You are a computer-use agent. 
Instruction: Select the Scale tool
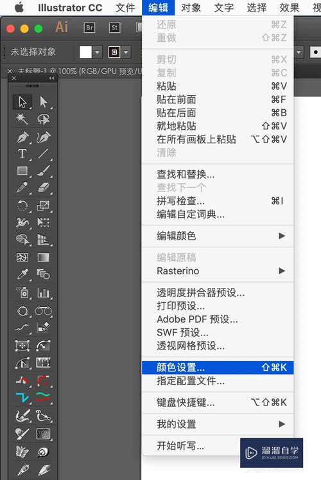click(x=44, y=206)
